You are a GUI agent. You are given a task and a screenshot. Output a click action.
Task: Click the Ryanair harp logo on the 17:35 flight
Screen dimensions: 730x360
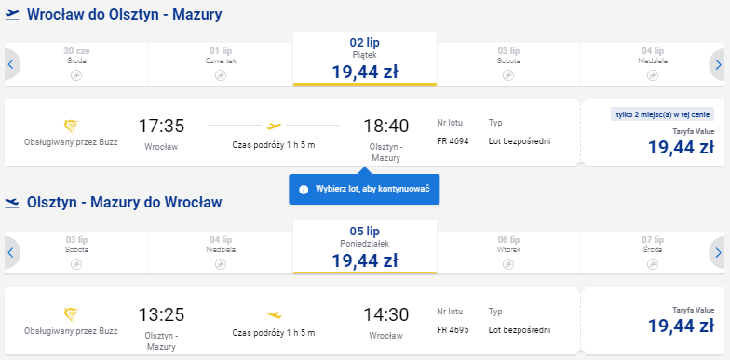71,127
